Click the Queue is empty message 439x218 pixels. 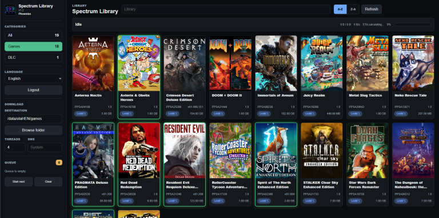coord(15,171)
